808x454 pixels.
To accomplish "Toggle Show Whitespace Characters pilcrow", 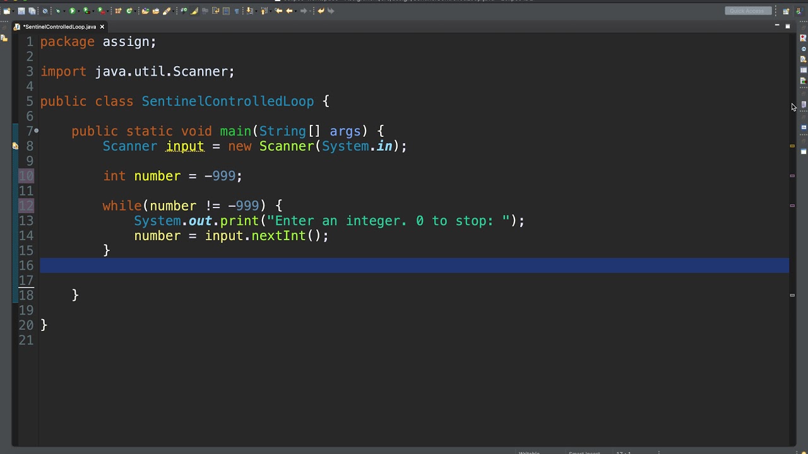I will (x=237, y=11).
